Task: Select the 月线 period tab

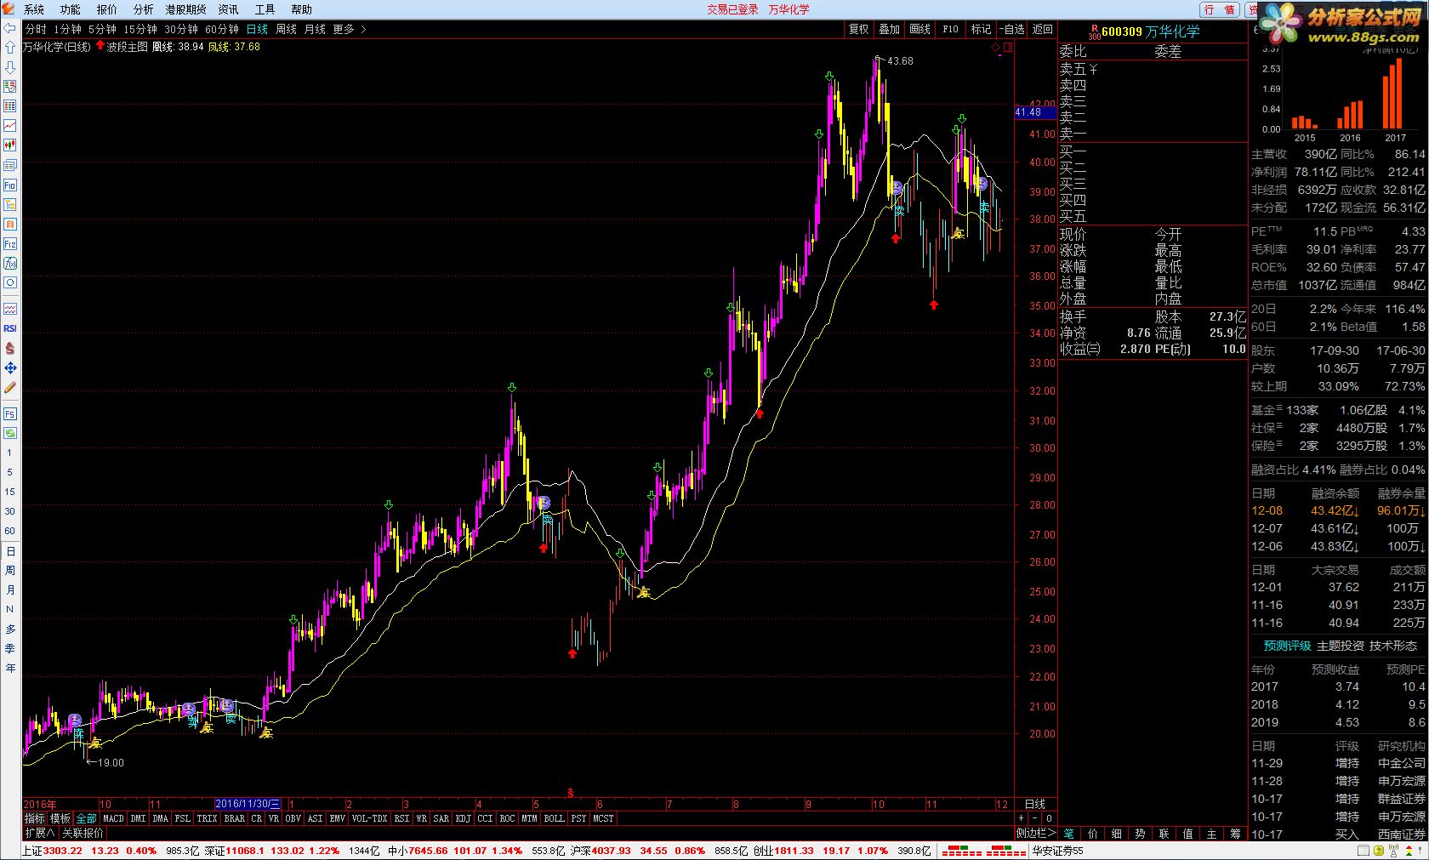Action: (x=315, y=29)
